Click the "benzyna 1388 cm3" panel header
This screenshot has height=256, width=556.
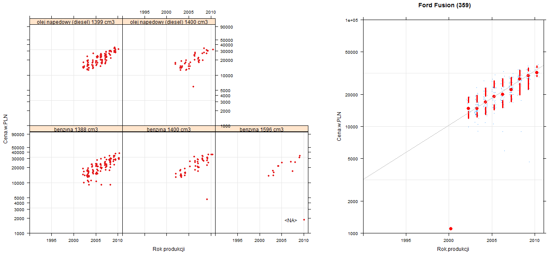pyautogui.click(x=76, y=129)
